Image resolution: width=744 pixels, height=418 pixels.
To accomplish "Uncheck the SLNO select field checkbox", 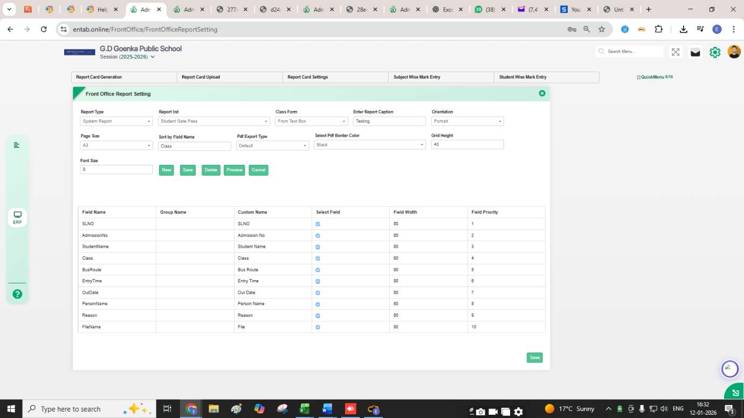I will coord(318,224).
